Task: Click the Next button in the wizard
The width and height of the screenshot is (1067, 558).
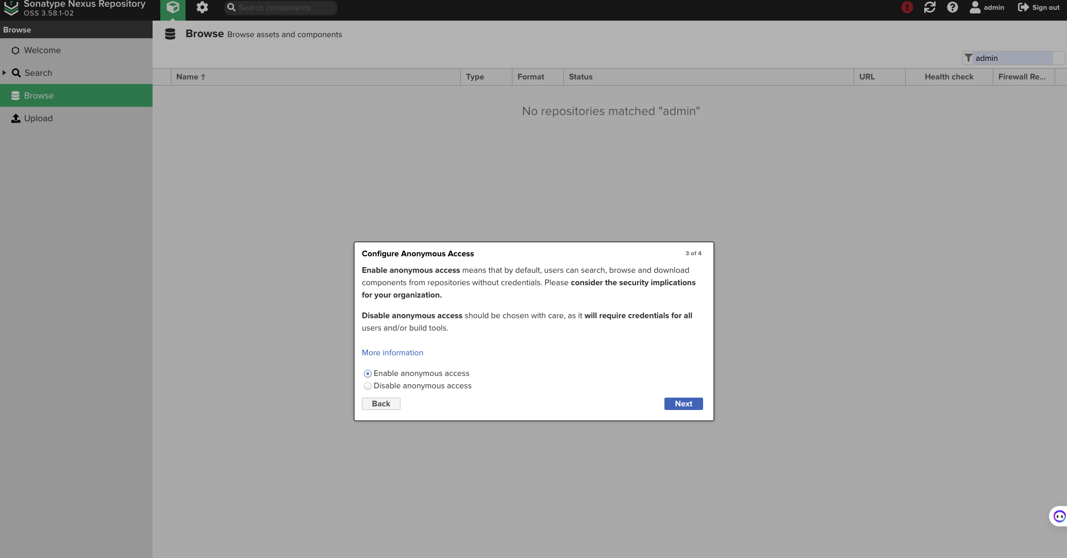Action: 683,404
